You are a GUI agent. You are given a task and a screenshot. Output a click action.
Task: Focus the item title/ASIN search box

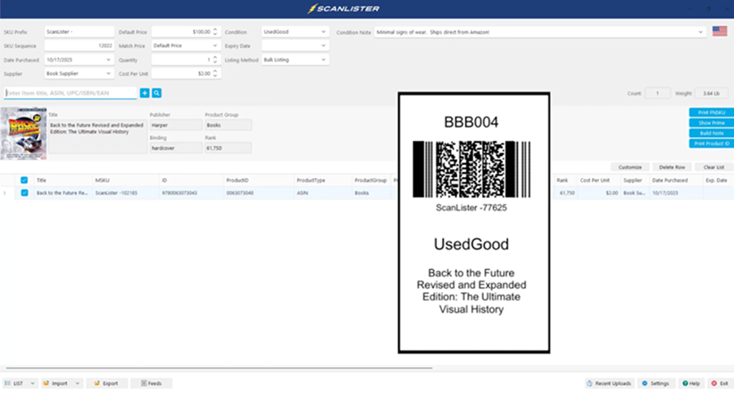70,93
